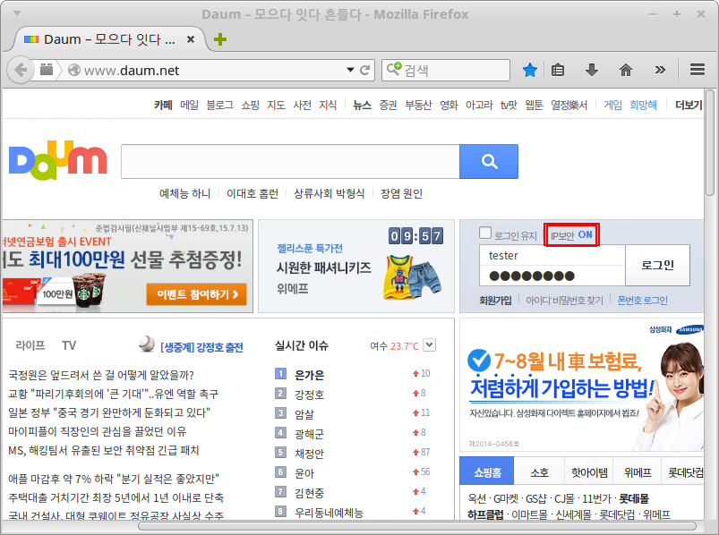Open headline MS, 해킹팀서 유출된 보안 취약점 긴급 패치

point(104,450)
